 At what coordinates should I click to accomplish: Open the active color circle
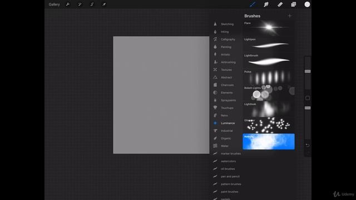(x=307, y=4)
